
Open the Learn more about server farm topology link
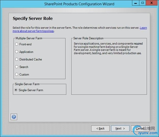[x=33, y=31]
